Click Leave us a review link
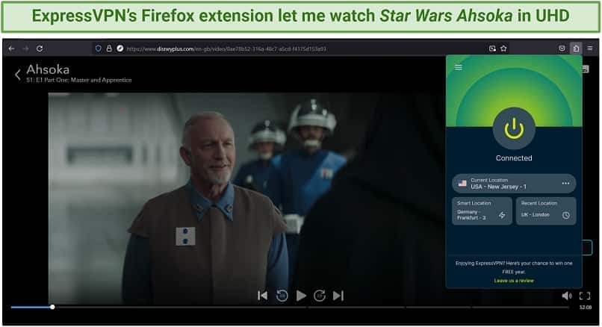The image size is (602, 327). tap(514, 281)
